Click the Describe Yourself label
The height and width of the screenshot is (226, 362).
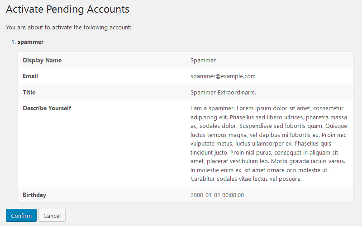pos(47,108)
